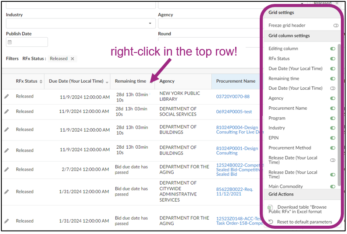Toggle the EPIN column switch
The height and width of the screenshot is (234, 347).
point(333,138)
